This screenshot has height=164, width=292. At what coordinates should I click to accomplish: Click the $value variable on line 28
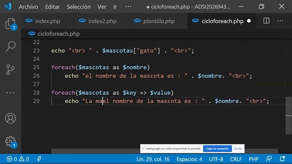tap(160, 92)
